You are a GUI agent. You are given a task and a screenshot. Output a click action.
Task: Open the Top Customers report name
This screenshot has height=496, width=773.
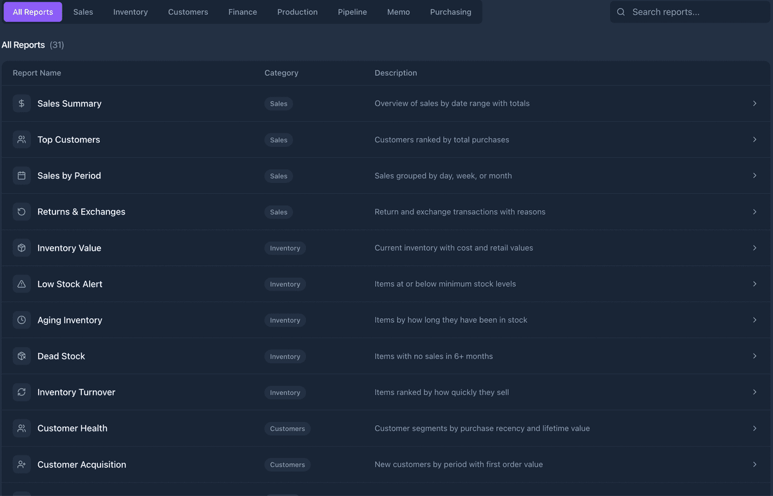point(69,139)
